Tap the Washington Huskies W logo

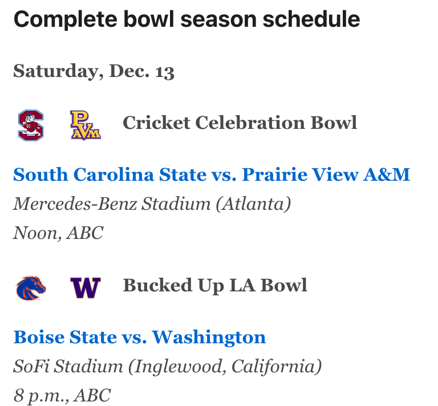(x=86, y=288)
